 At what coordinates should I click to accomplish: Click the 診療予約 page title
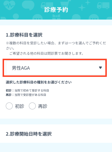[56, 10]
